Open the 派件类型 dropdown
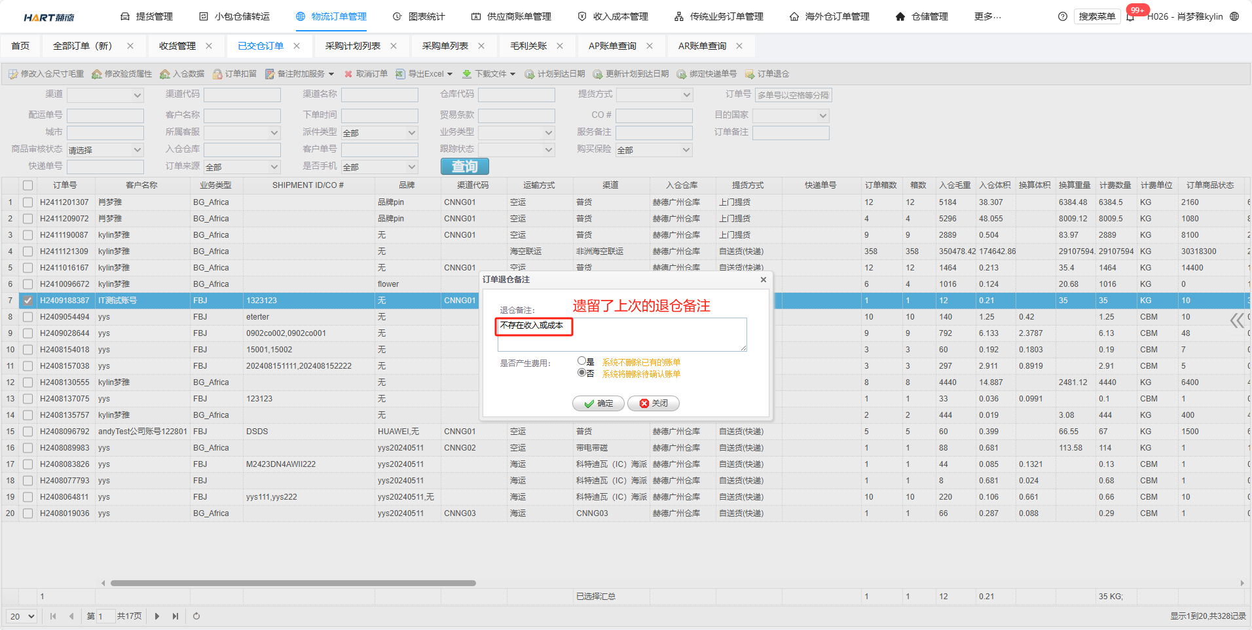Image resolution: width=1252 pixels, height=630 pixels. click(379, 132)
